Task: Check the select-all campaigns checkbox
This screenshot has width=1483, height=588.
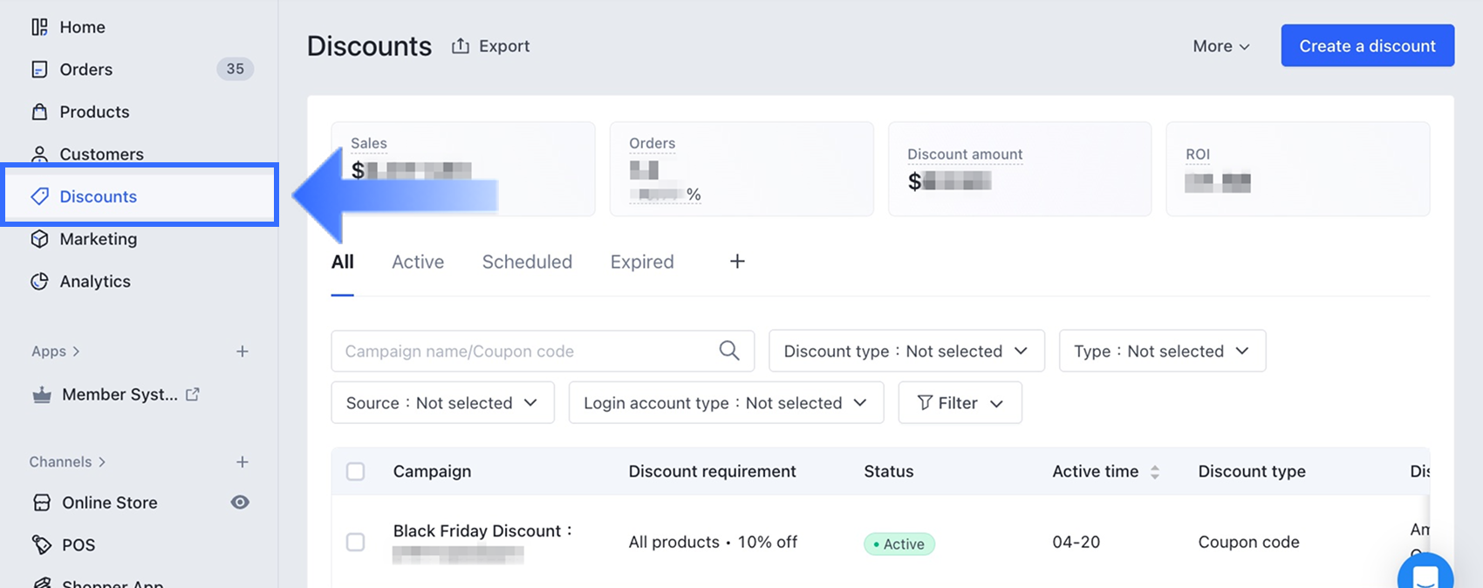Action: tap(356, 472)
